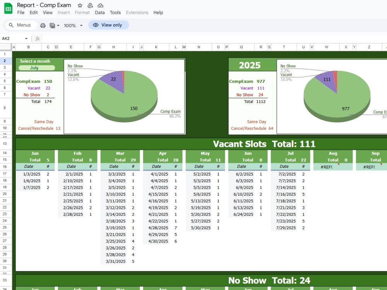Select row 8 header
This screenshot has height=290, width=387.
pos(5,108)
